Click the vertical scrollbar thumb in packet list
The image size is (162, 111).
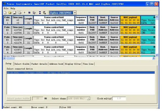(157, 19)
